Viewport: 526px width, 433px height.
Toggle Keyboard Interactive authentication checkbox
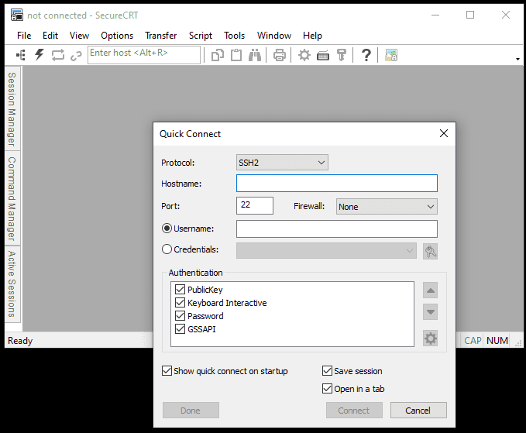(x=180, y=303)
